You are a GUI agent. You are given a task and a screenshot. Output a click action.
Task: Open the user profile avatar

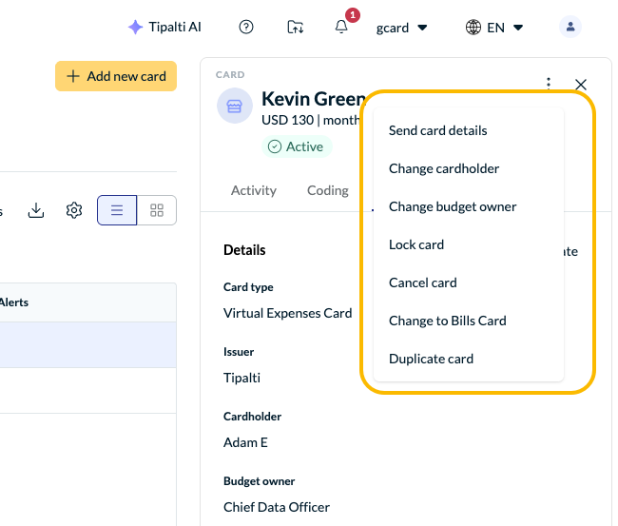point(570,27)
